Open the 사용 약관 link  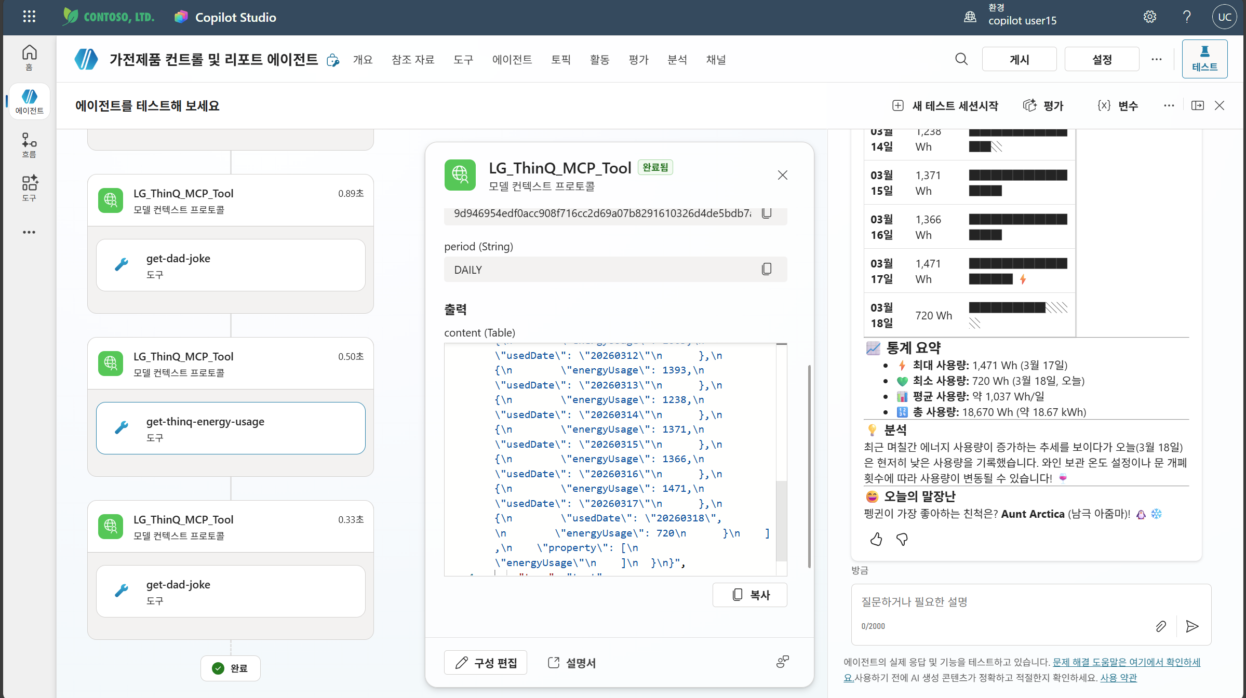point(1118,677)
